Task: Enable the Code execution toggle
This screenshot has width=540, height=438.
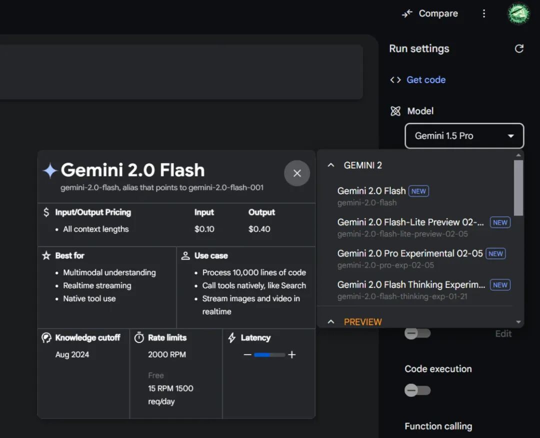Action: point(417,390)
